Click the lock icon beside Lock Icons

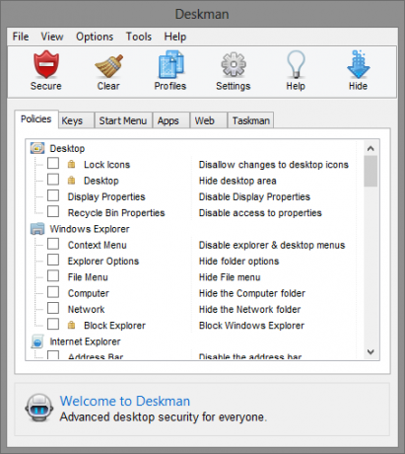click(71, 164)
